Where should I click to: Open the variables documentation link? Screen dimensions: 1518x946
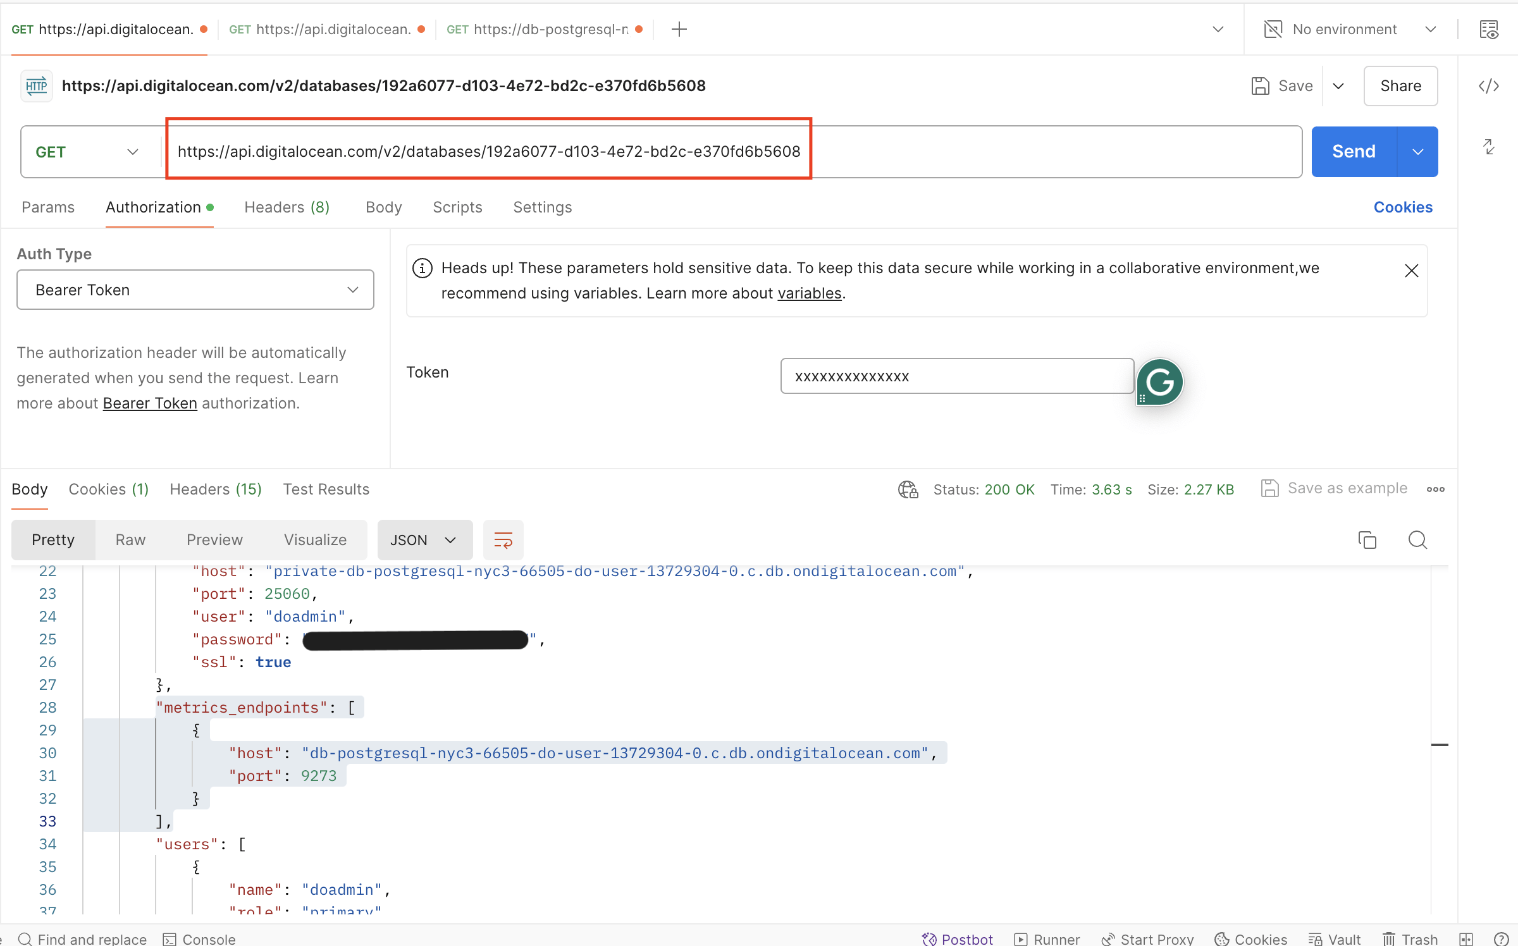810,293
